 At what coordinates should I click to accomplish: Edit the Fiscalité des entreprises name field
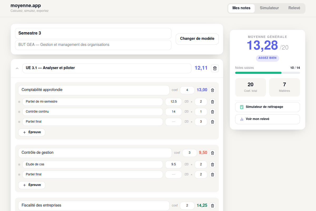[x=94, y=206]
